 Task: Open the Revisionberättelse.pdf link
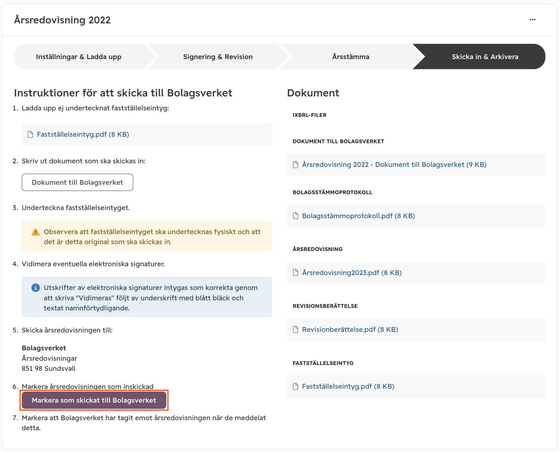pyautogui.click(x=350, y=330)
